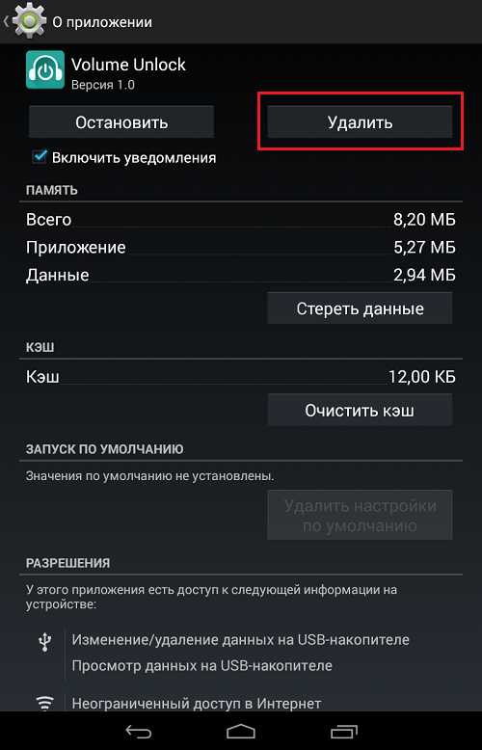Tap the Volume Unlock app name
This screenshot has width=482, height=750.
[128, 64]
